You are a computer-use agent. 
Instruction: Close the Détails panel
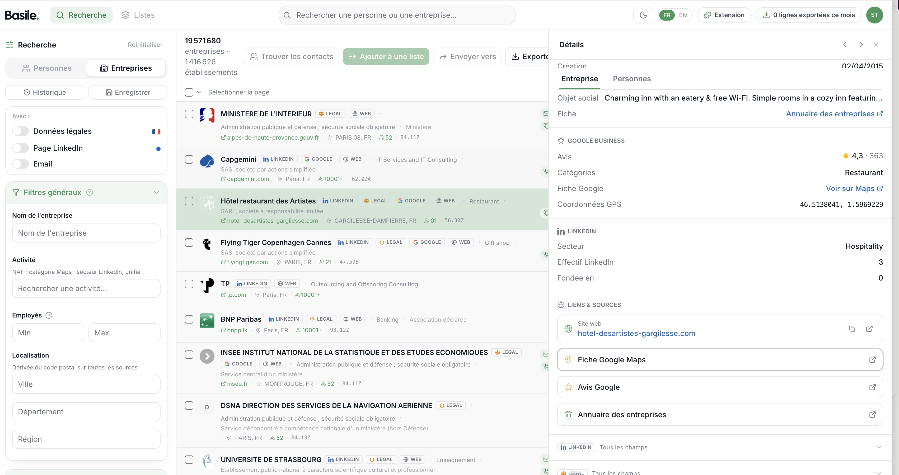(876, 45)
